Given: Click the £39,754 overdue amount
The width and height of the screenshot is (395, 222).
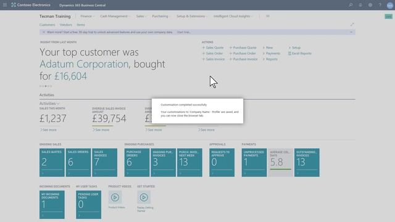Looking at the screenshot, I should tap(109, 118).
